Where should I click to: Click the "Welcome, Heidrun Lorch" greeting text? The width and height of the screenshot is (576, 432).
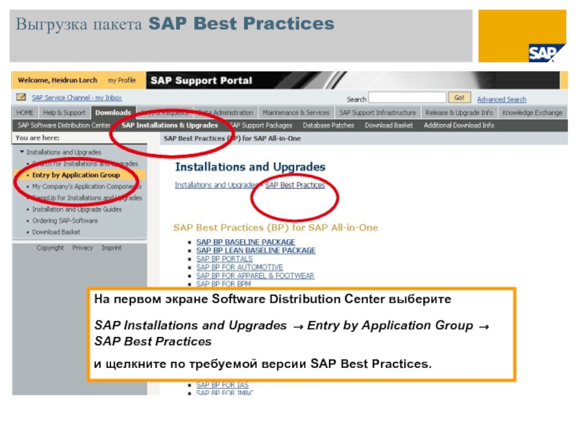pyautogui.click(x=58, y=80)
